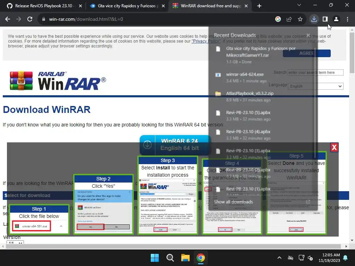The height and width of the screenshot is (266, 355).
Task: Open the browser side panel icon
Action: [325, 19]
